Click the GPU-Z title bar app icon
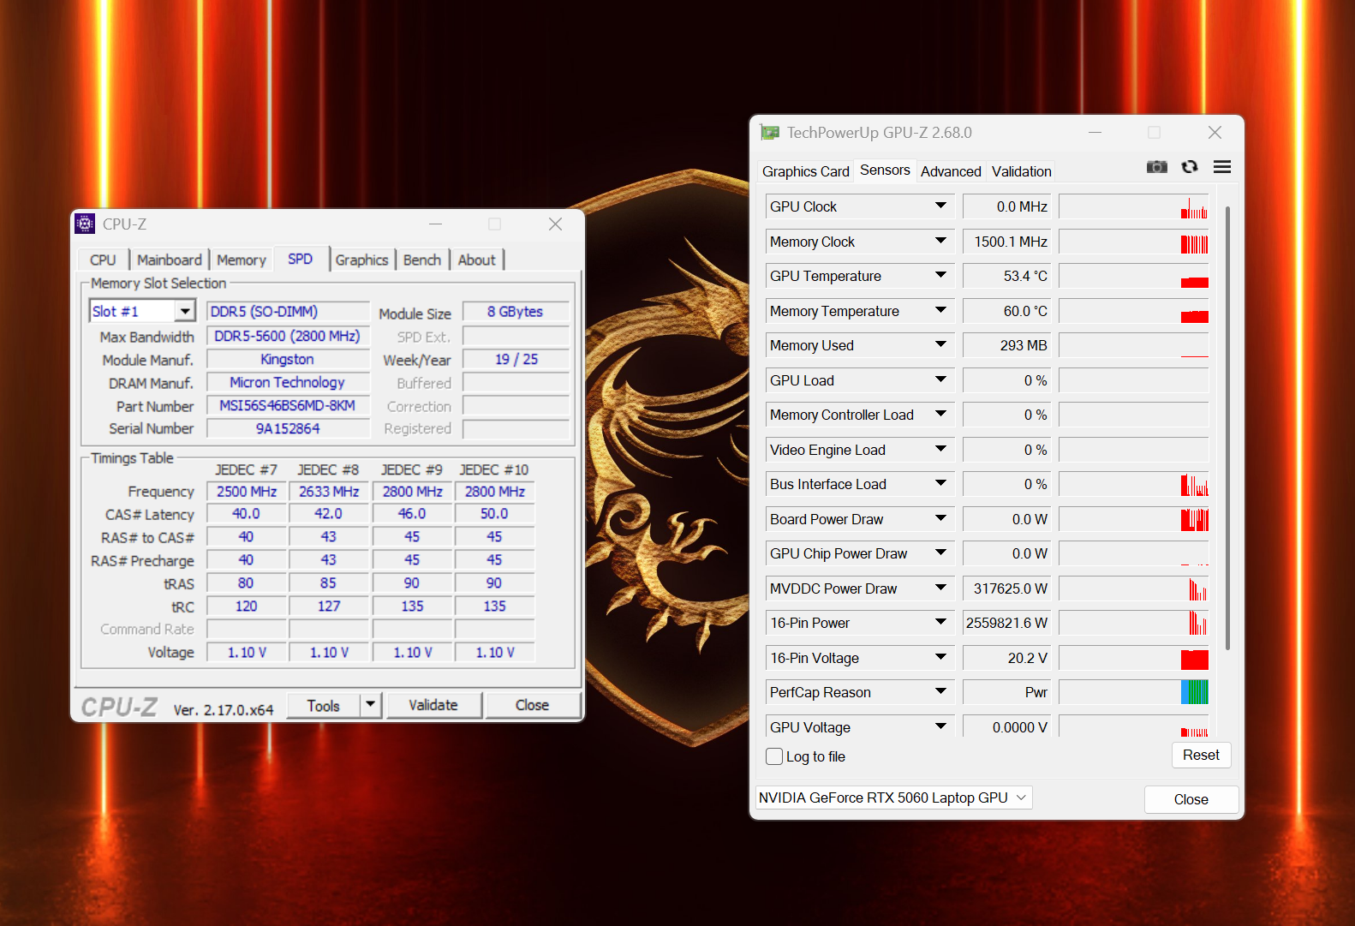Screen dimensions: 1355x926 (x=770, y=133)
